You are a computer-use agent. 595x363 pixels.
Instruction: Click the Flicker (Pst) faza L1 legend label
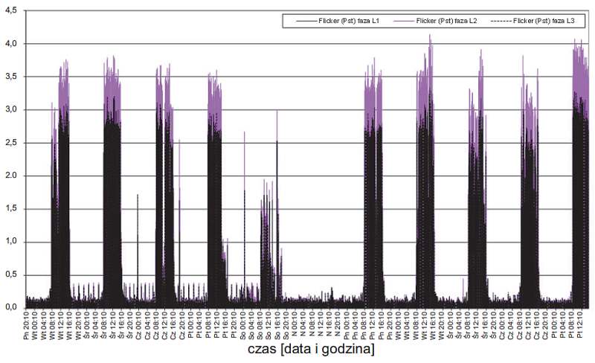click(x=349, y=22)
